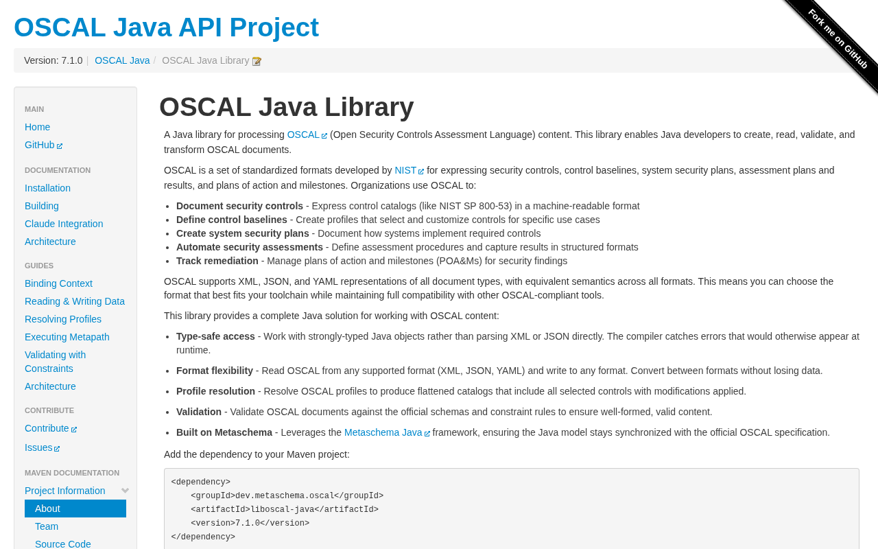Go to the Installation documentation page
This screenshot has height=549, width=878.
pos(47,188)
